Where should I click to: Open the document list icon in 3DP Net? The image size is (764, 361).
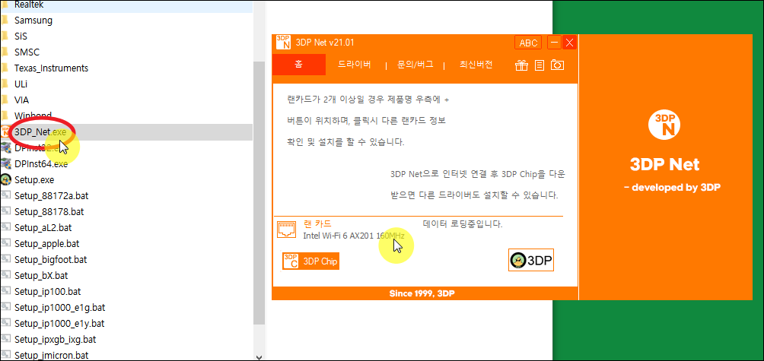pos(540,65)
